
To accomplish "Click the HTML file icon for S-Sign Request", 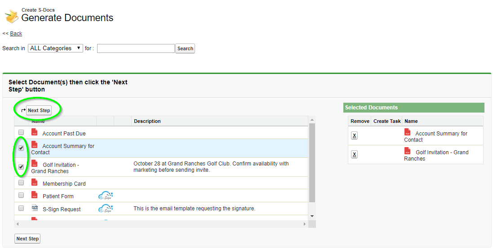I will [35, 208].
